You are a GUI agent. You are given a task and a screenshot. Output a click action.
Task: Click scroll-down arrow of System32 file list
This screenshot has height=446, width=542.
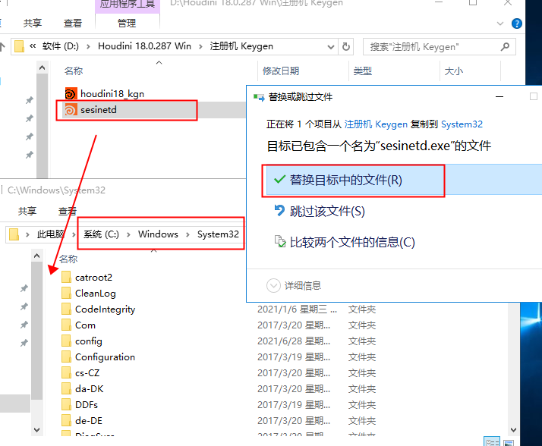[513, 430]
